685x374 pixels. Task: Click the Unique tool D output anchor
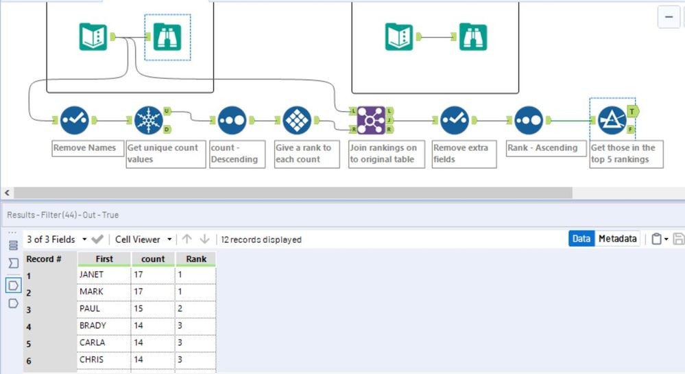pos(167,130)
